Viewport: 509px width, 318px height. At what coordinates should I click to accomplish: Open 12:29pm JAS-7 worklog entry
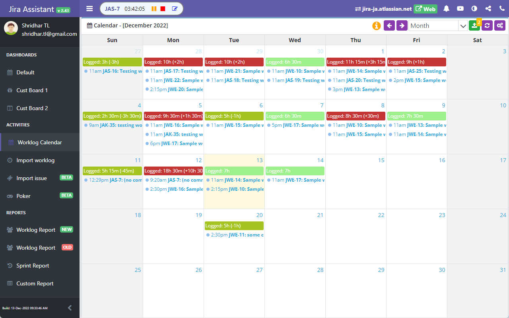coord(113,180)
